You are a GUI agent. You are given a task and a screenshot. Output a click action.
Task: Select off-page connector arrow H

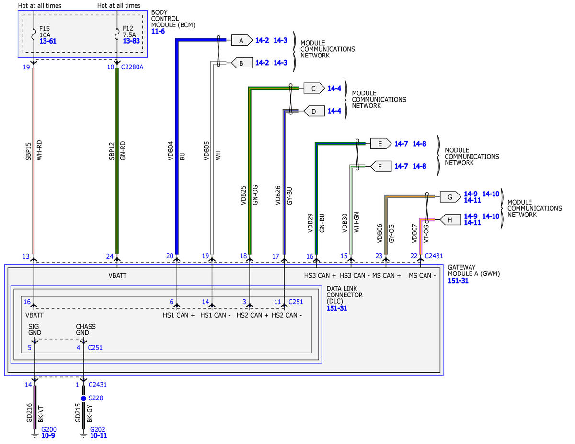click(449, 220)
